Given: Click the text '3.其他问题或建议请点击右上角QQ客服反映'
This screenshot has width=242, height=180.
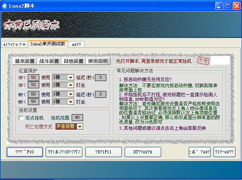Looking at the screenshot, I should coord(162,128).
